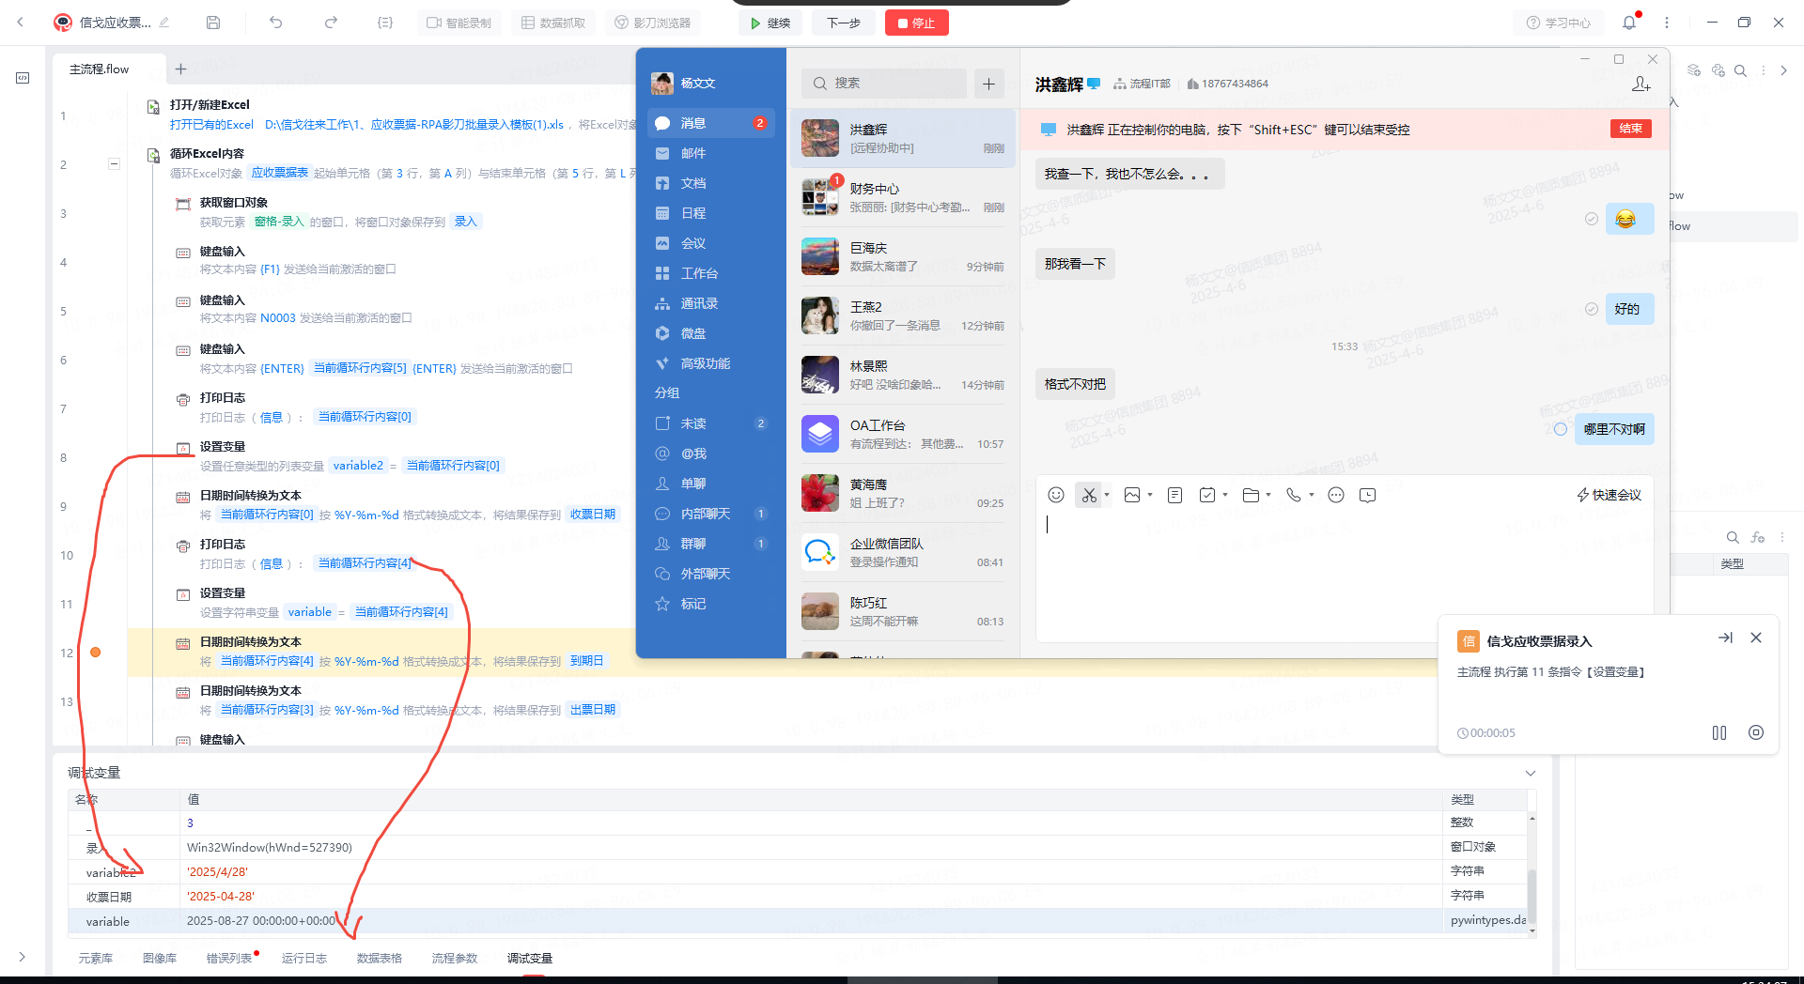
Task: Launch 影刀浏览器 browser
Action: (x=653, y=23)
